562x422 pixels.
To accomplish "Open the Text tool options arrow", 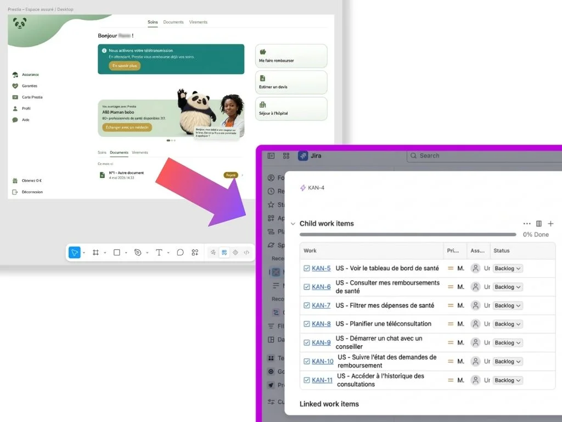I will [168, 253].
